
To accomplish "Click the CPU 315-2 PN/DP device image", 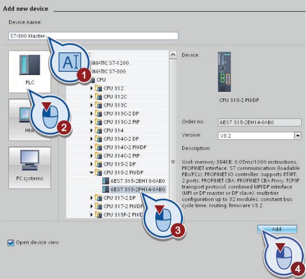I will 225,72.
